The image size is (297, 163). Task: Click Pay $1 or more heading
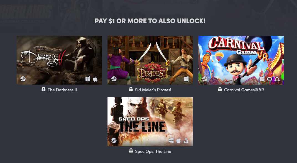click(150, 21)
